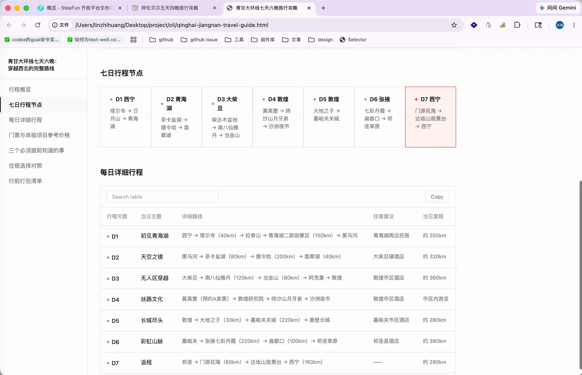Image resolution: width=582 pixels, height=375 pixels.
Task: Click the 彩虹山脉 cell
Action: [152, 341]
